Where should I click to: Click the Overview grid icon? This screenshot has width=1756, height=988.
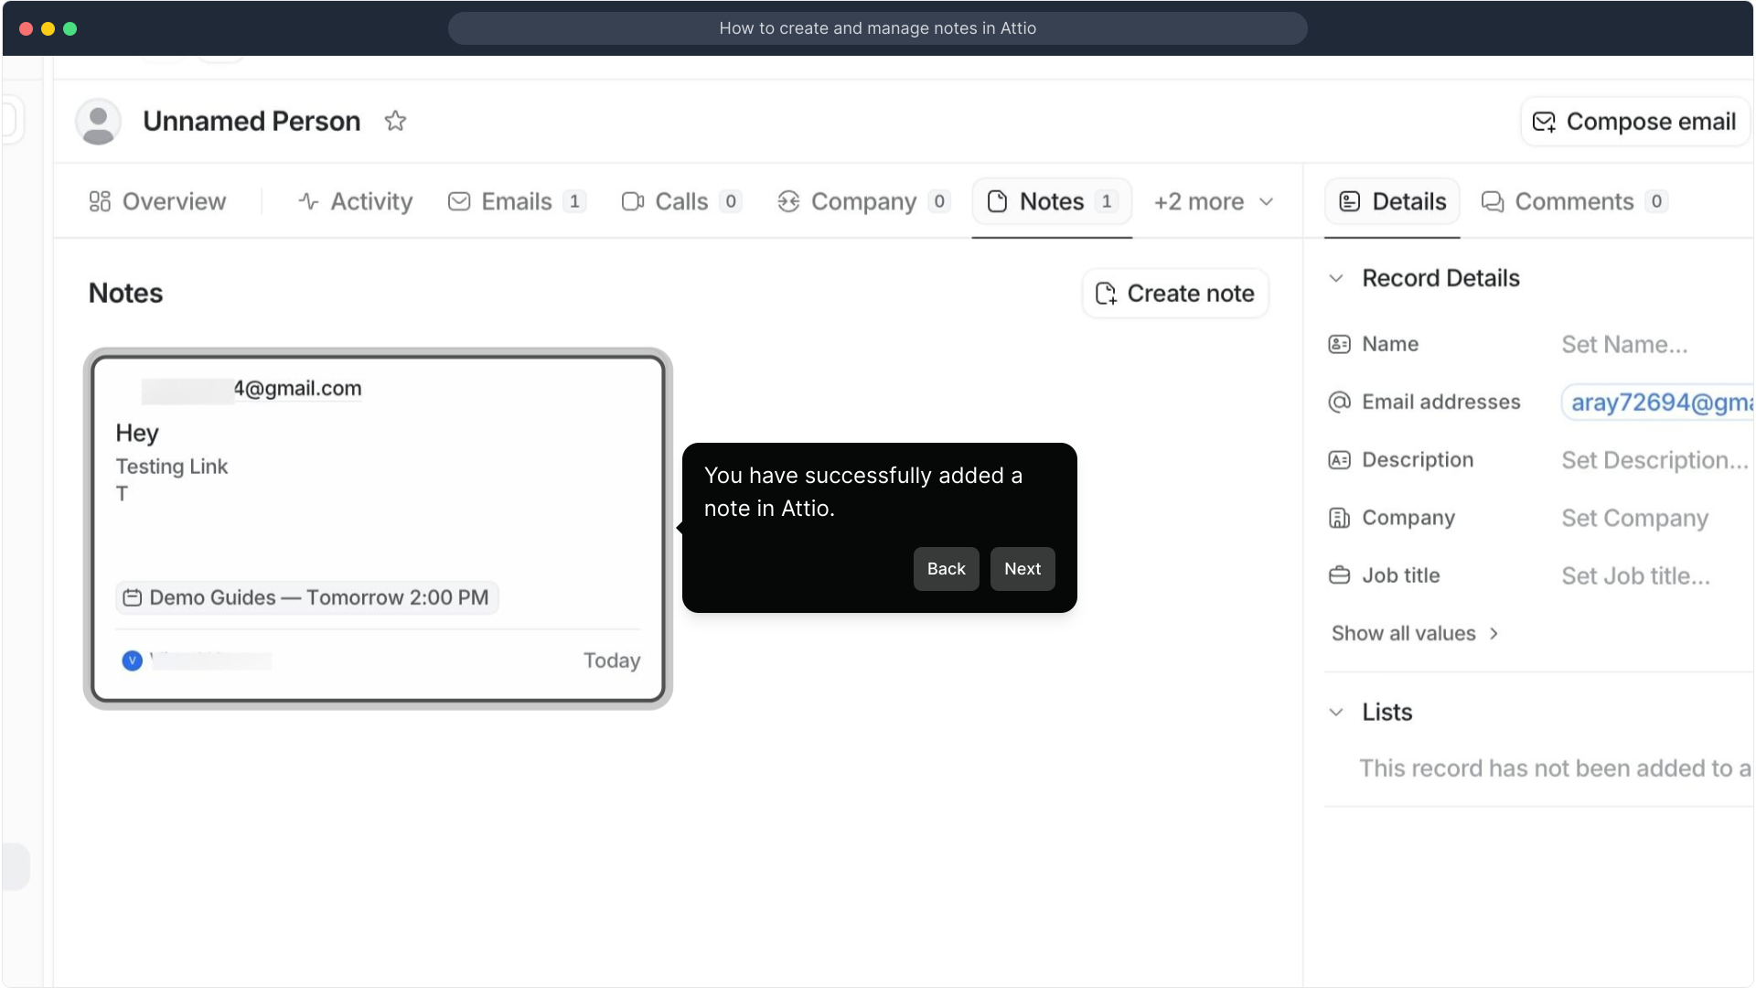[100, 201]
